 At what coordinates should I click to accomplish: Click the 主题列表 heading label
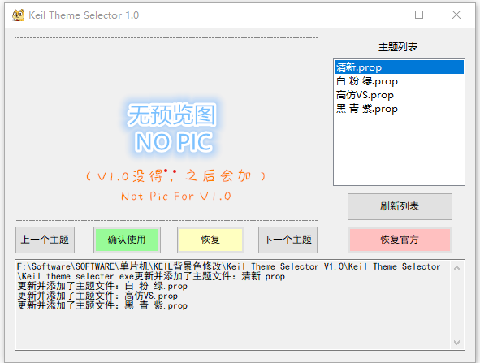398,47
